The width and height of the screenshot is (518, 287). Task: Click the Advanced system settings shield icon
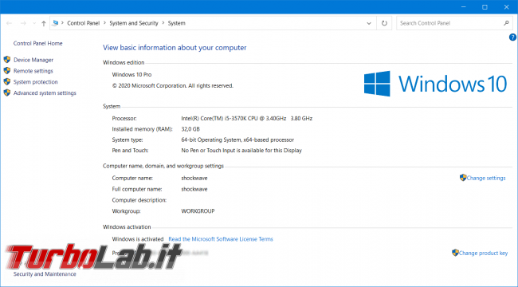[x=7, y=92]
